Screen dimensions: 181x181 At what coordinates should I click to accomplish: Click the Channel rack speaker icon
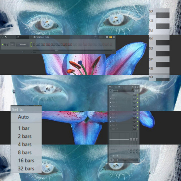coord(35,37)
